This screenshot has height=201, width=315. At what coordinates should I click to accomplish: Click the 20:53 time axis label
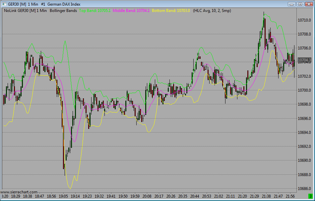pos(207,196)
